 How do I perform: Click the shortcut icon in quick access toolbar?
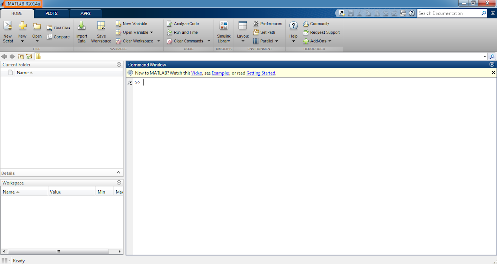click(342, 13)
